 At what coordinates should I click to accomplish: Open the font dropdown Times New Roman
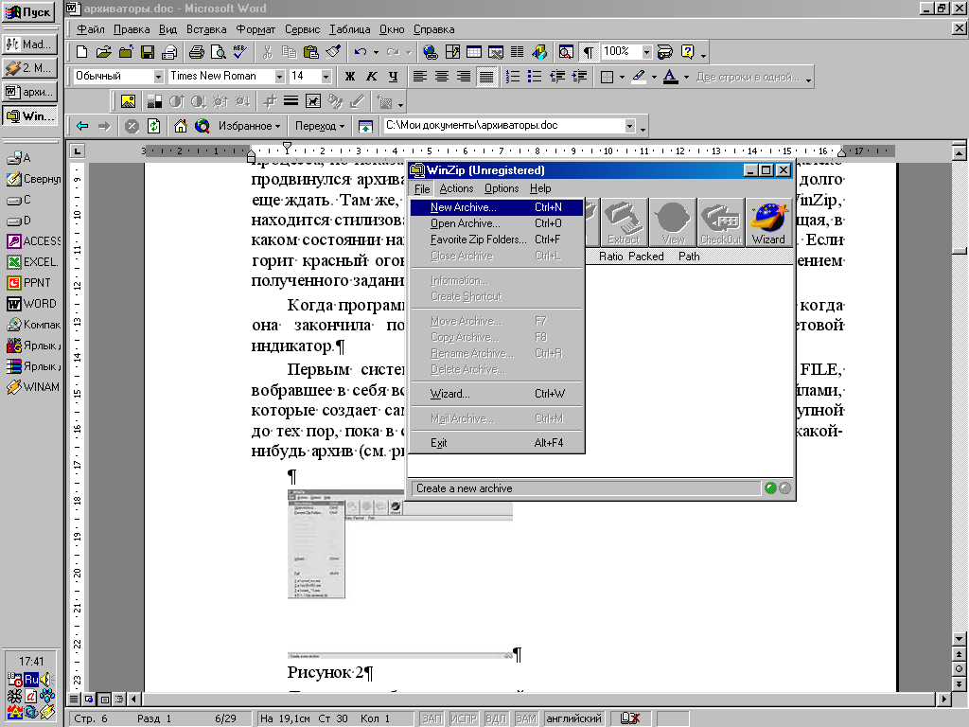[x=279, y=77]
